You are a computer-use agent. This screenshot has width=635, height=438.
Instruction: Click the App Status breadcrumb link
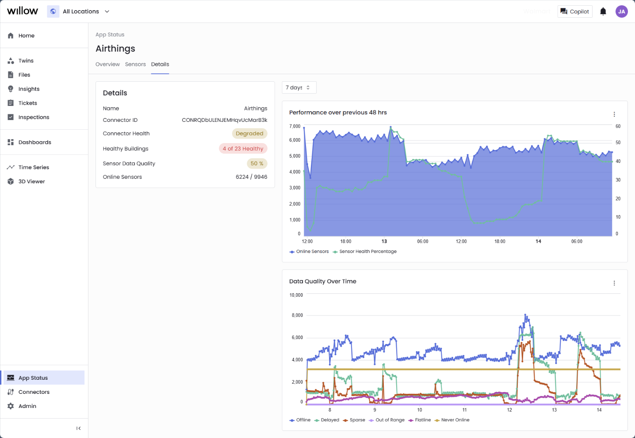pos(110,34)
